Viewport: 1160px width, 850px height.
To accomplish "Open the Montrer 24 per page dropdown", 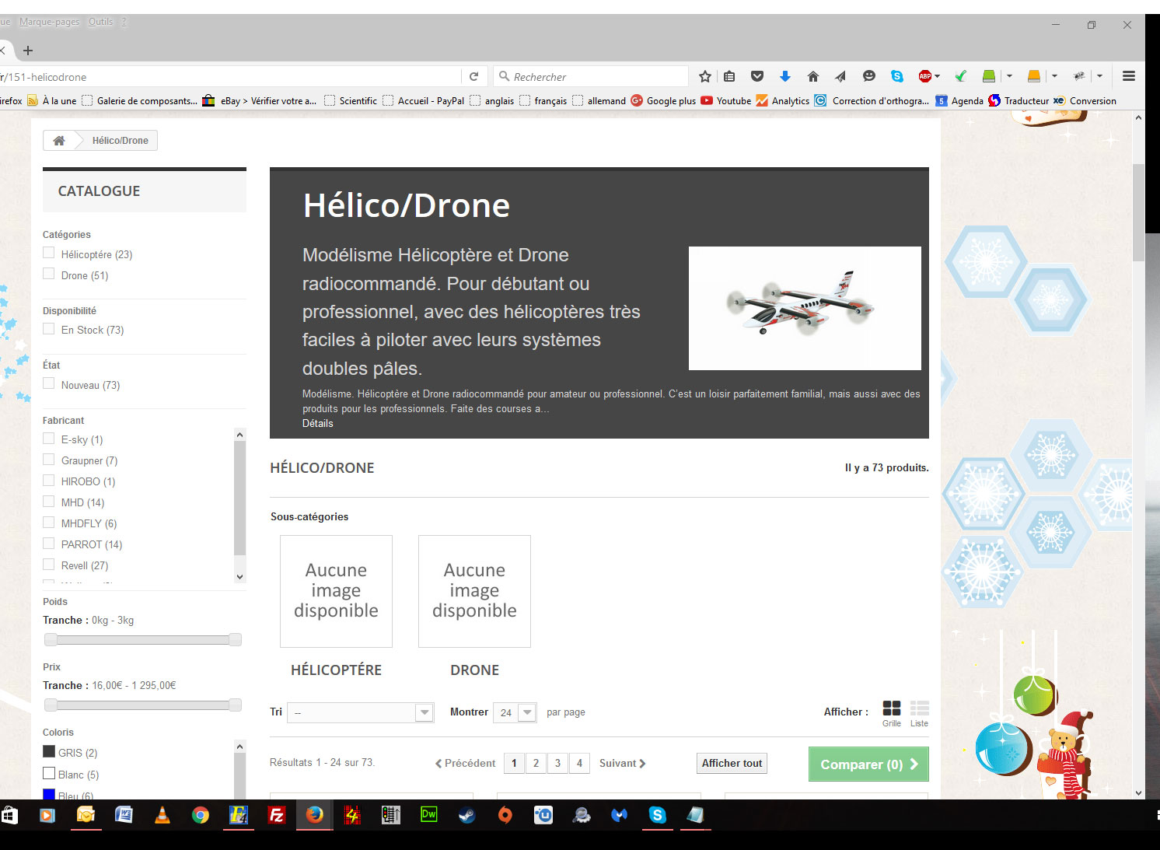I will coord(515,712).
